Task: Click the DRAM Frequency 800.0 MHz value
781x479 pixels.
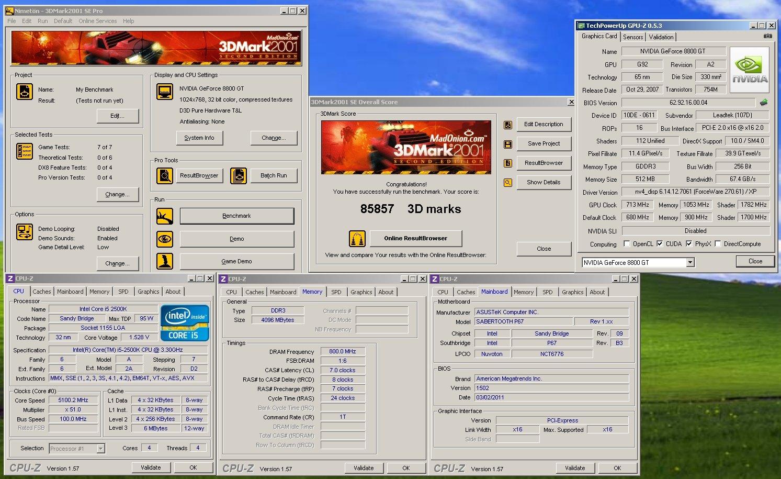Action: pyautogui.click(x=343, y=352)
